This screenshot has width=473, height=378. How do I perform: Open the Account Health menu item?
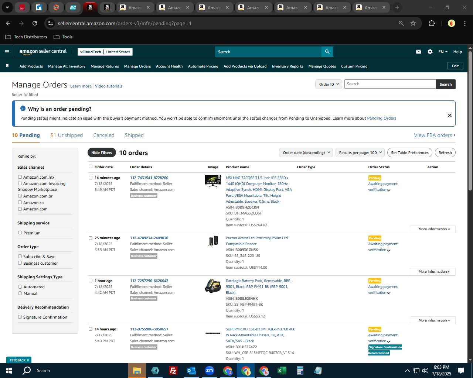click(169, 66)
